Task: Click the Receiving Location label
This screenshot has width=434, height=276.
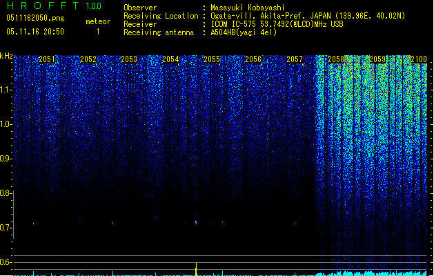Action: tap(161, 16)
